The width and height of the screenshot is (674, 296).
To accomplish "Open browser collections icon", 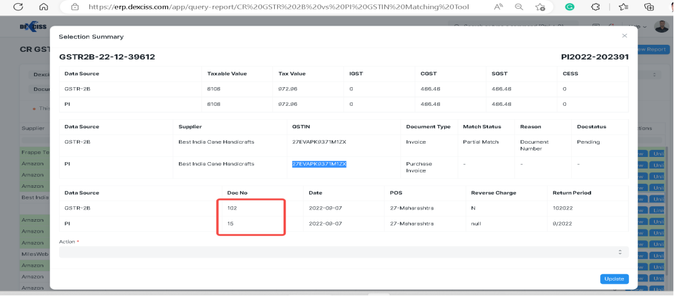I will 649,6.
